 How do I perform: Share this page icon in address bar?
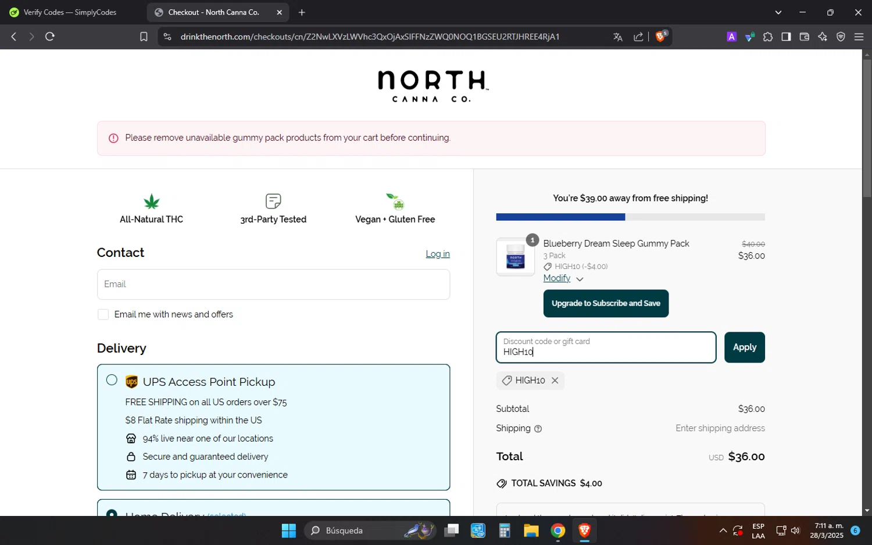[x=638, y=37]
